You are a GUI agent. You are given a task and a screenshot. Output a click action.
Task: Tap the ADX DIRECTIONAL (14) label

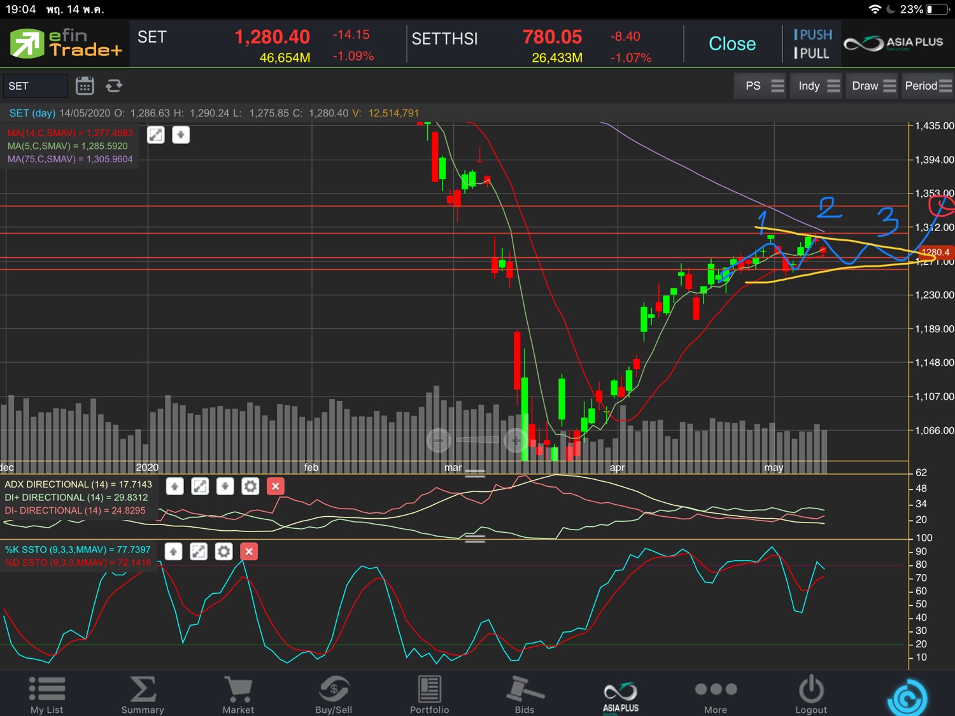pos(78,484)
